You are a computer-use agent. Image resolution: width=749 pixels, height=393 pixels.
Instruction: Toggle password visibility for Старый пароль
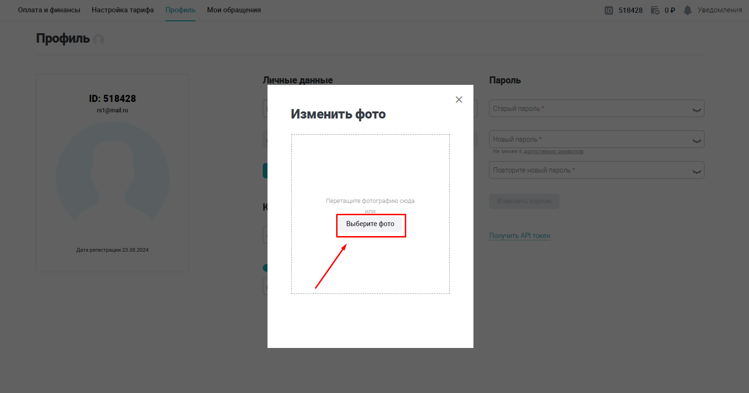click(x=696, y=110)
